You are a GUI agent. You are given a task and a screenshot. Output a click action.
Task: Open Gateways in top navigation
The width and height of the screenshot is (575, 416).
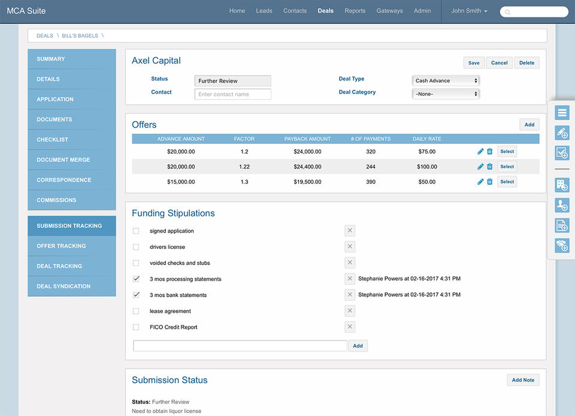pos(389,11)
